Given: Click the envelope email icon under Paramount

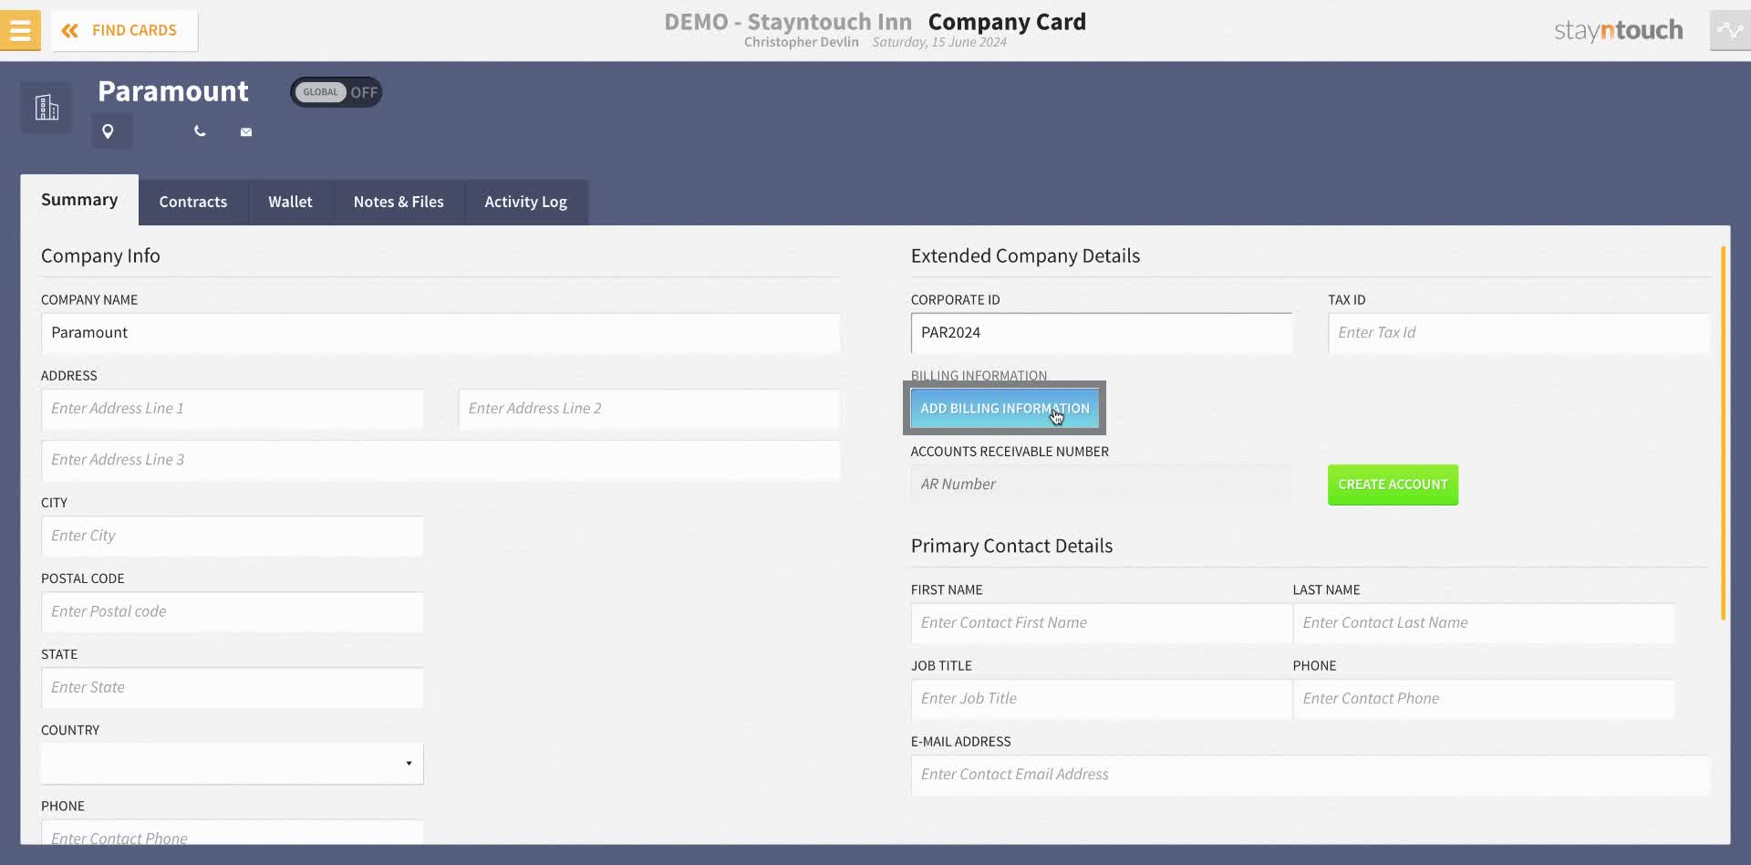Looking at the screenshot, I should 246,132.
